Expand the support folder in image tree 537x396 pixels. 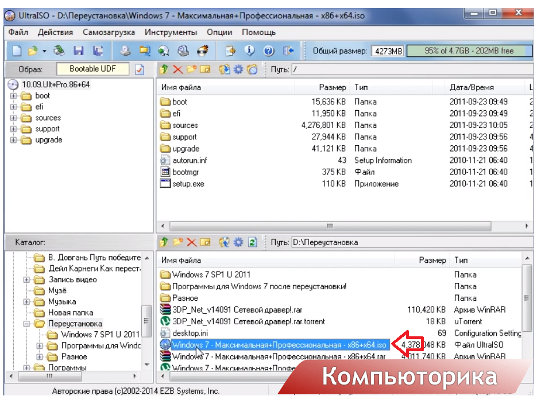[x=13, y=129]
